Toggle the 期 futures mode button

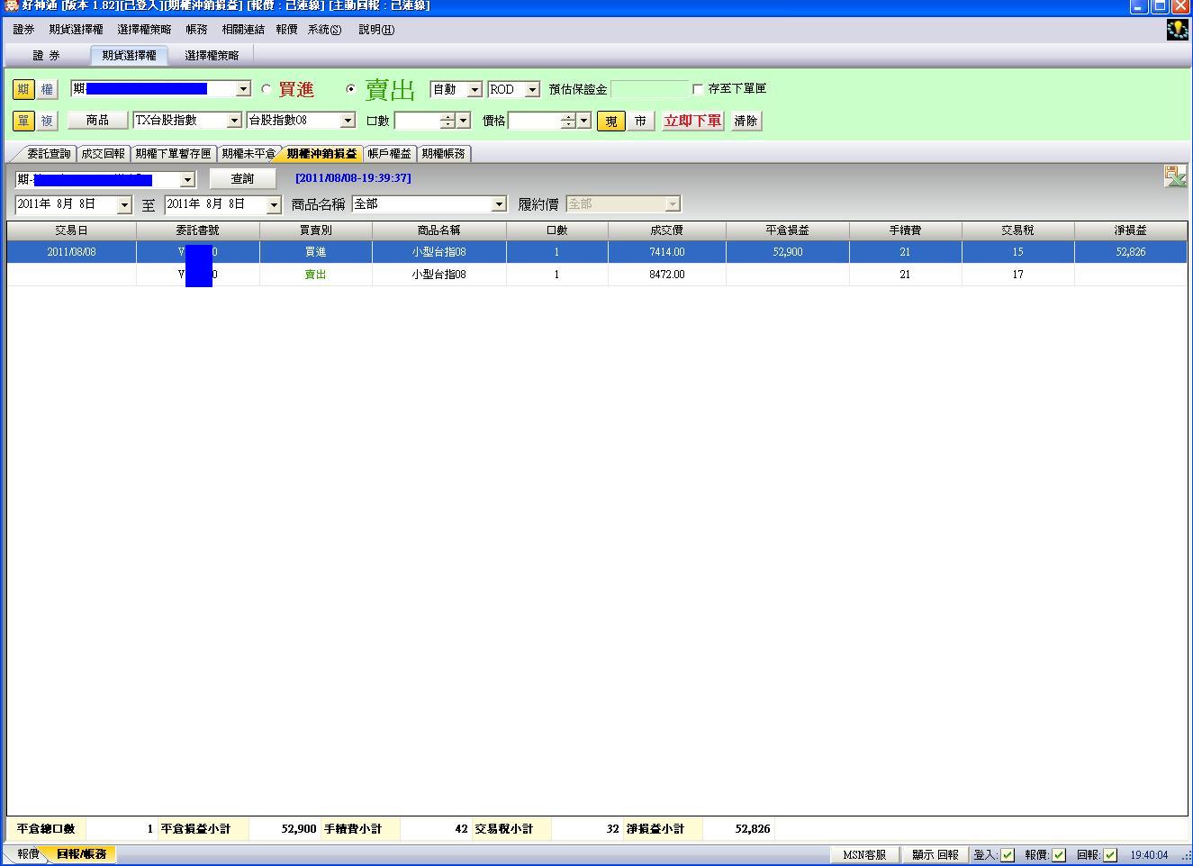[23, 89]
